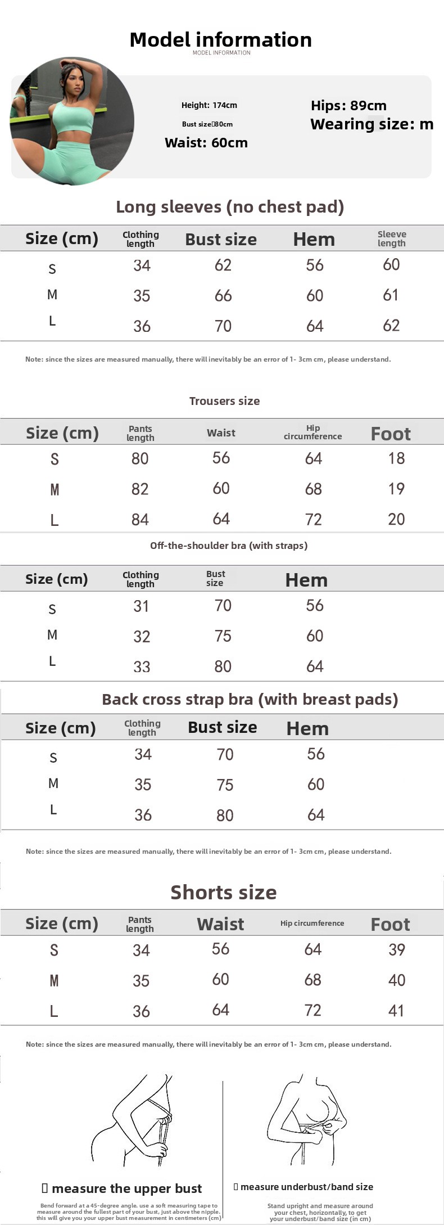Click Hip circumference header in Trousers table
This screenshot has height=1225, width=444.
coord(313,432)
